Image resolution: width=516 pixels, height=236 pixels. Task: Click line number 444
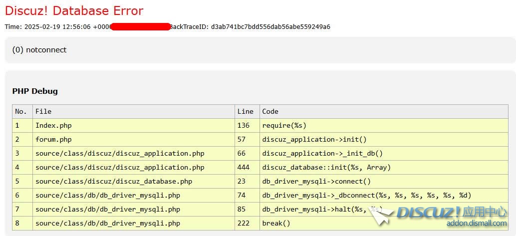point(244,167)
